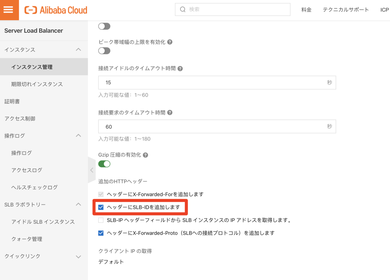
Task: Click help icon beside ピーク帯域幅の上限を有効化
Action: click(x=170, y=42)
